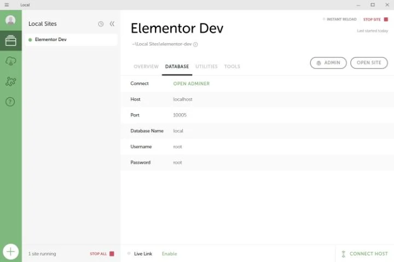Viewport: 394px width, 262px height.
Task: Click the site path ~\Local Sites\elementor-dev
Action: 161,44
